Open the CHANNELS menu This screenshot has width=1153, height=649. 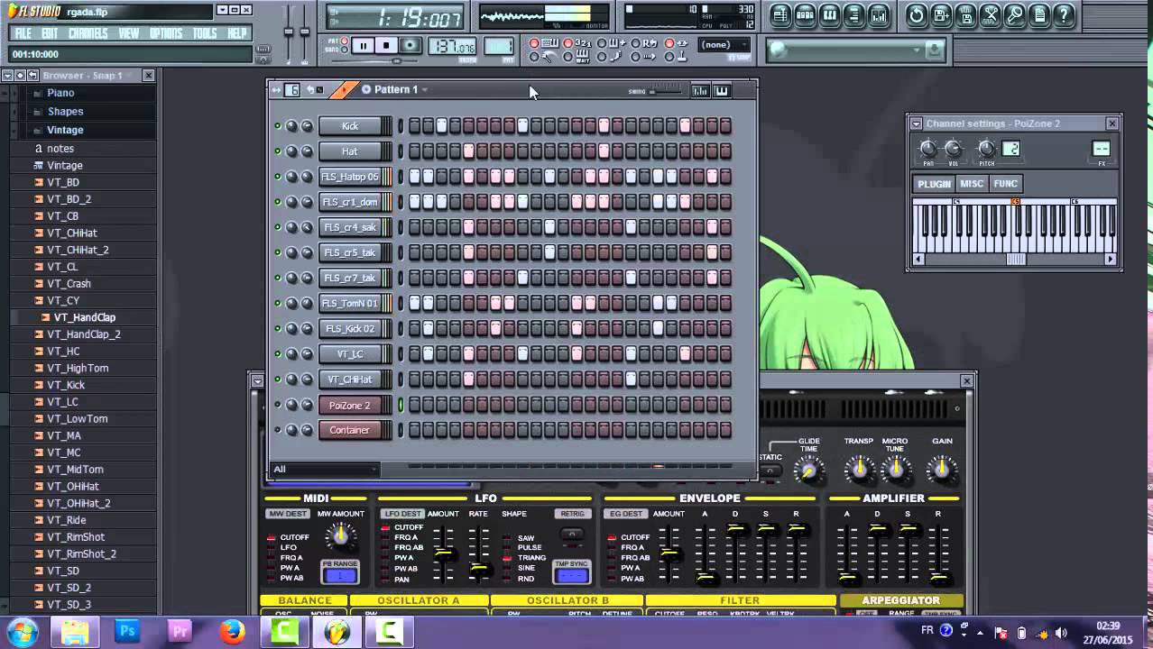point(88,33)
